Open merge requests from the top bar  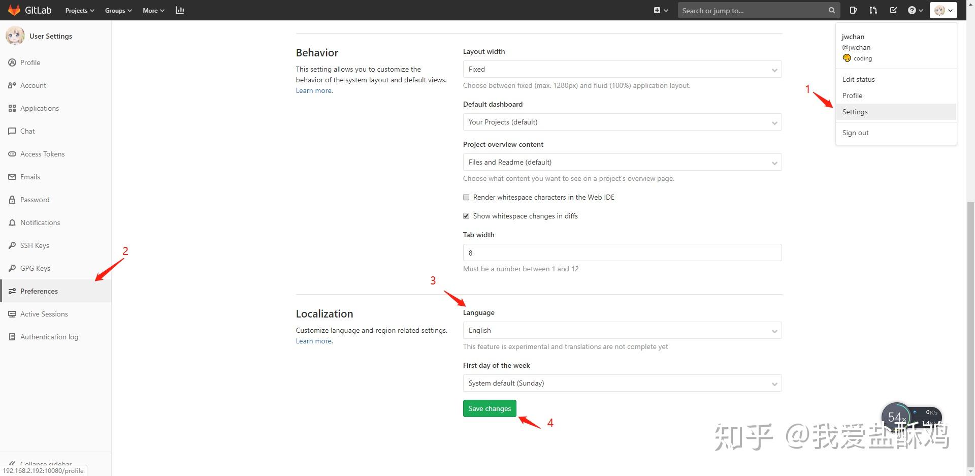[873, 10]
